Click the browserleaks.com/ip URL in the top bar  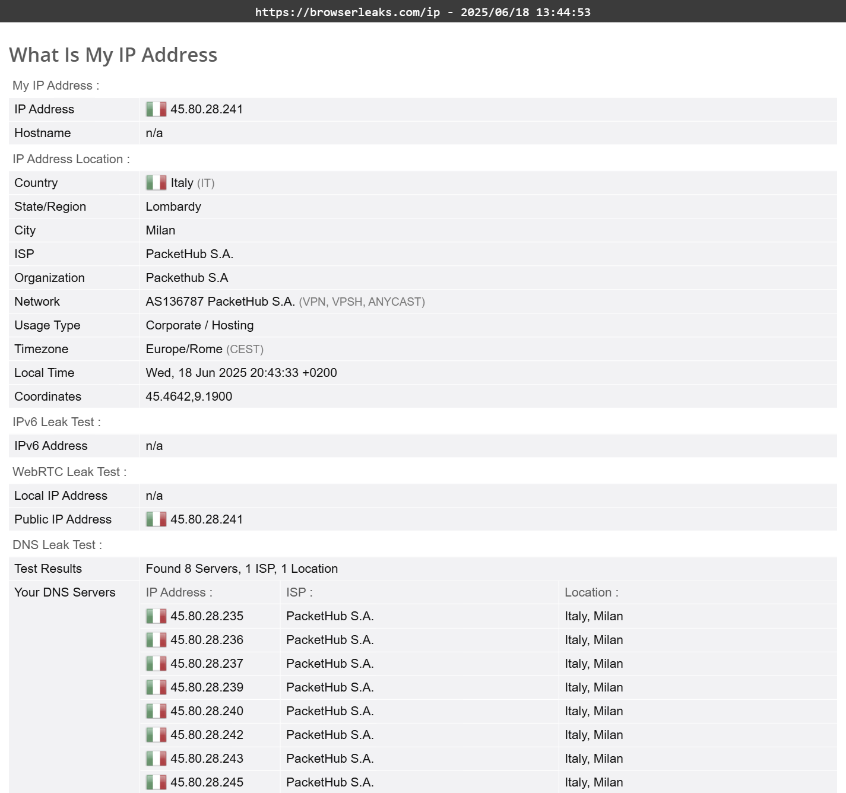pos(347,12)
